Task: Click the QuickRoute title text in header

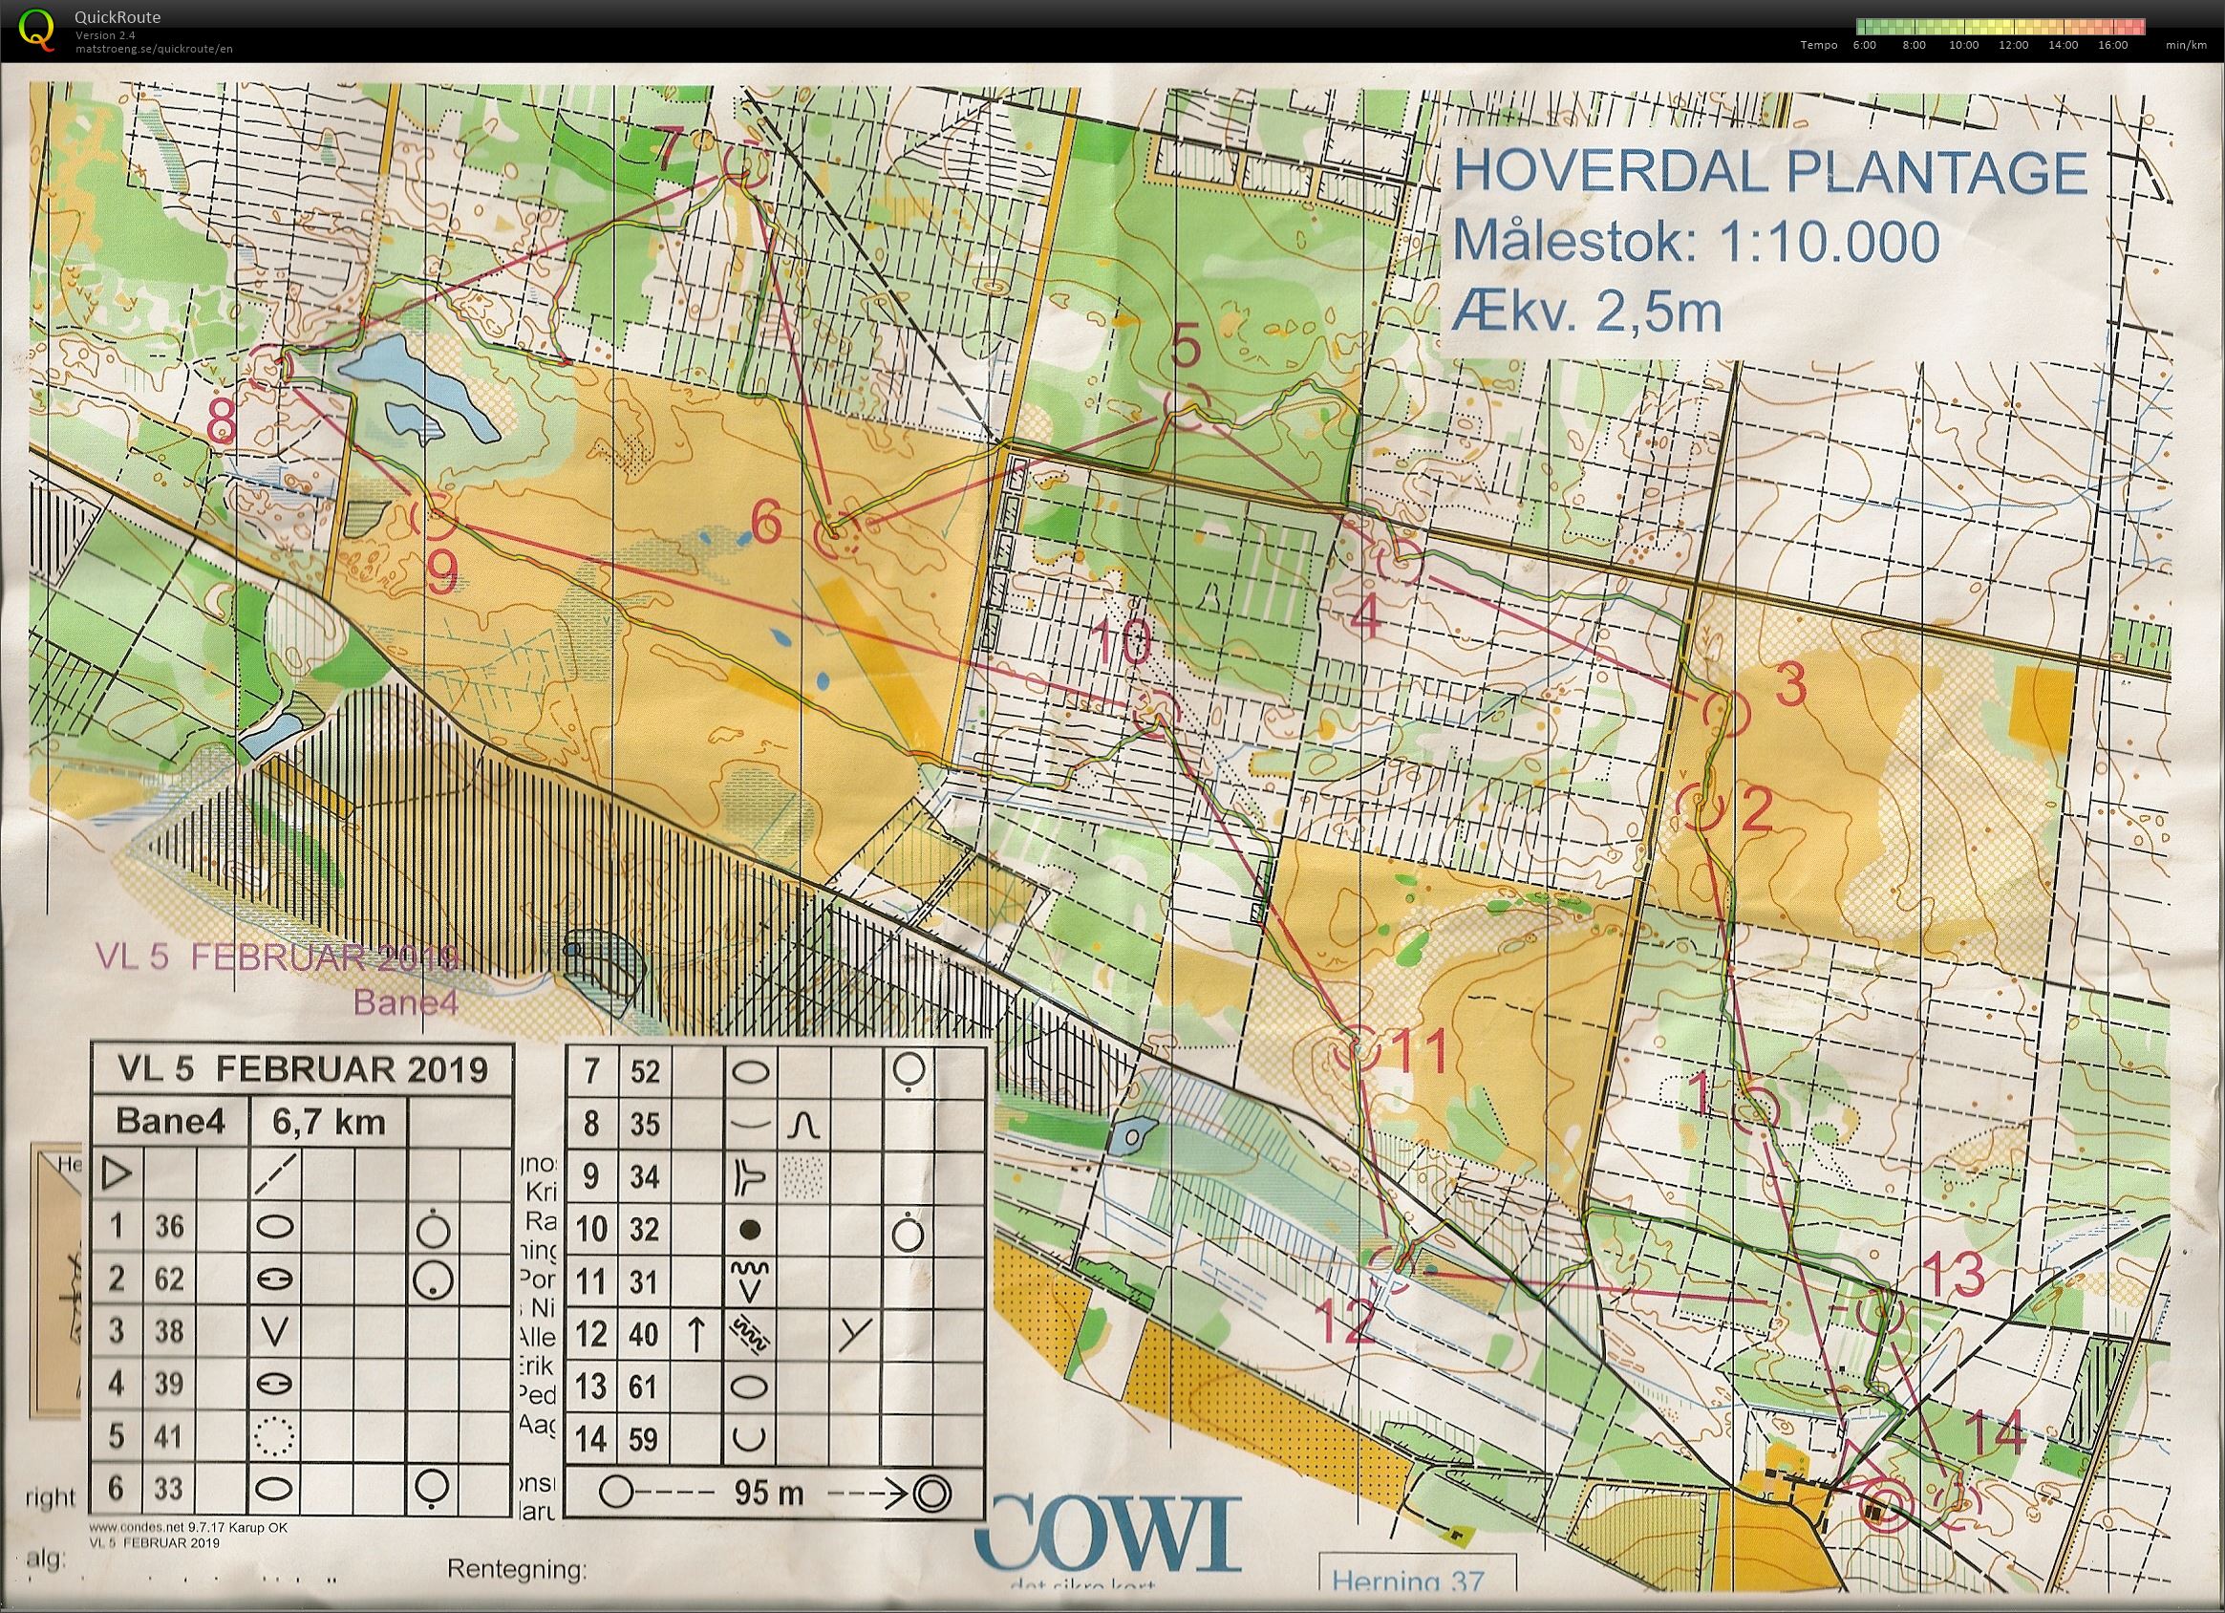Action: click(117, 16)
